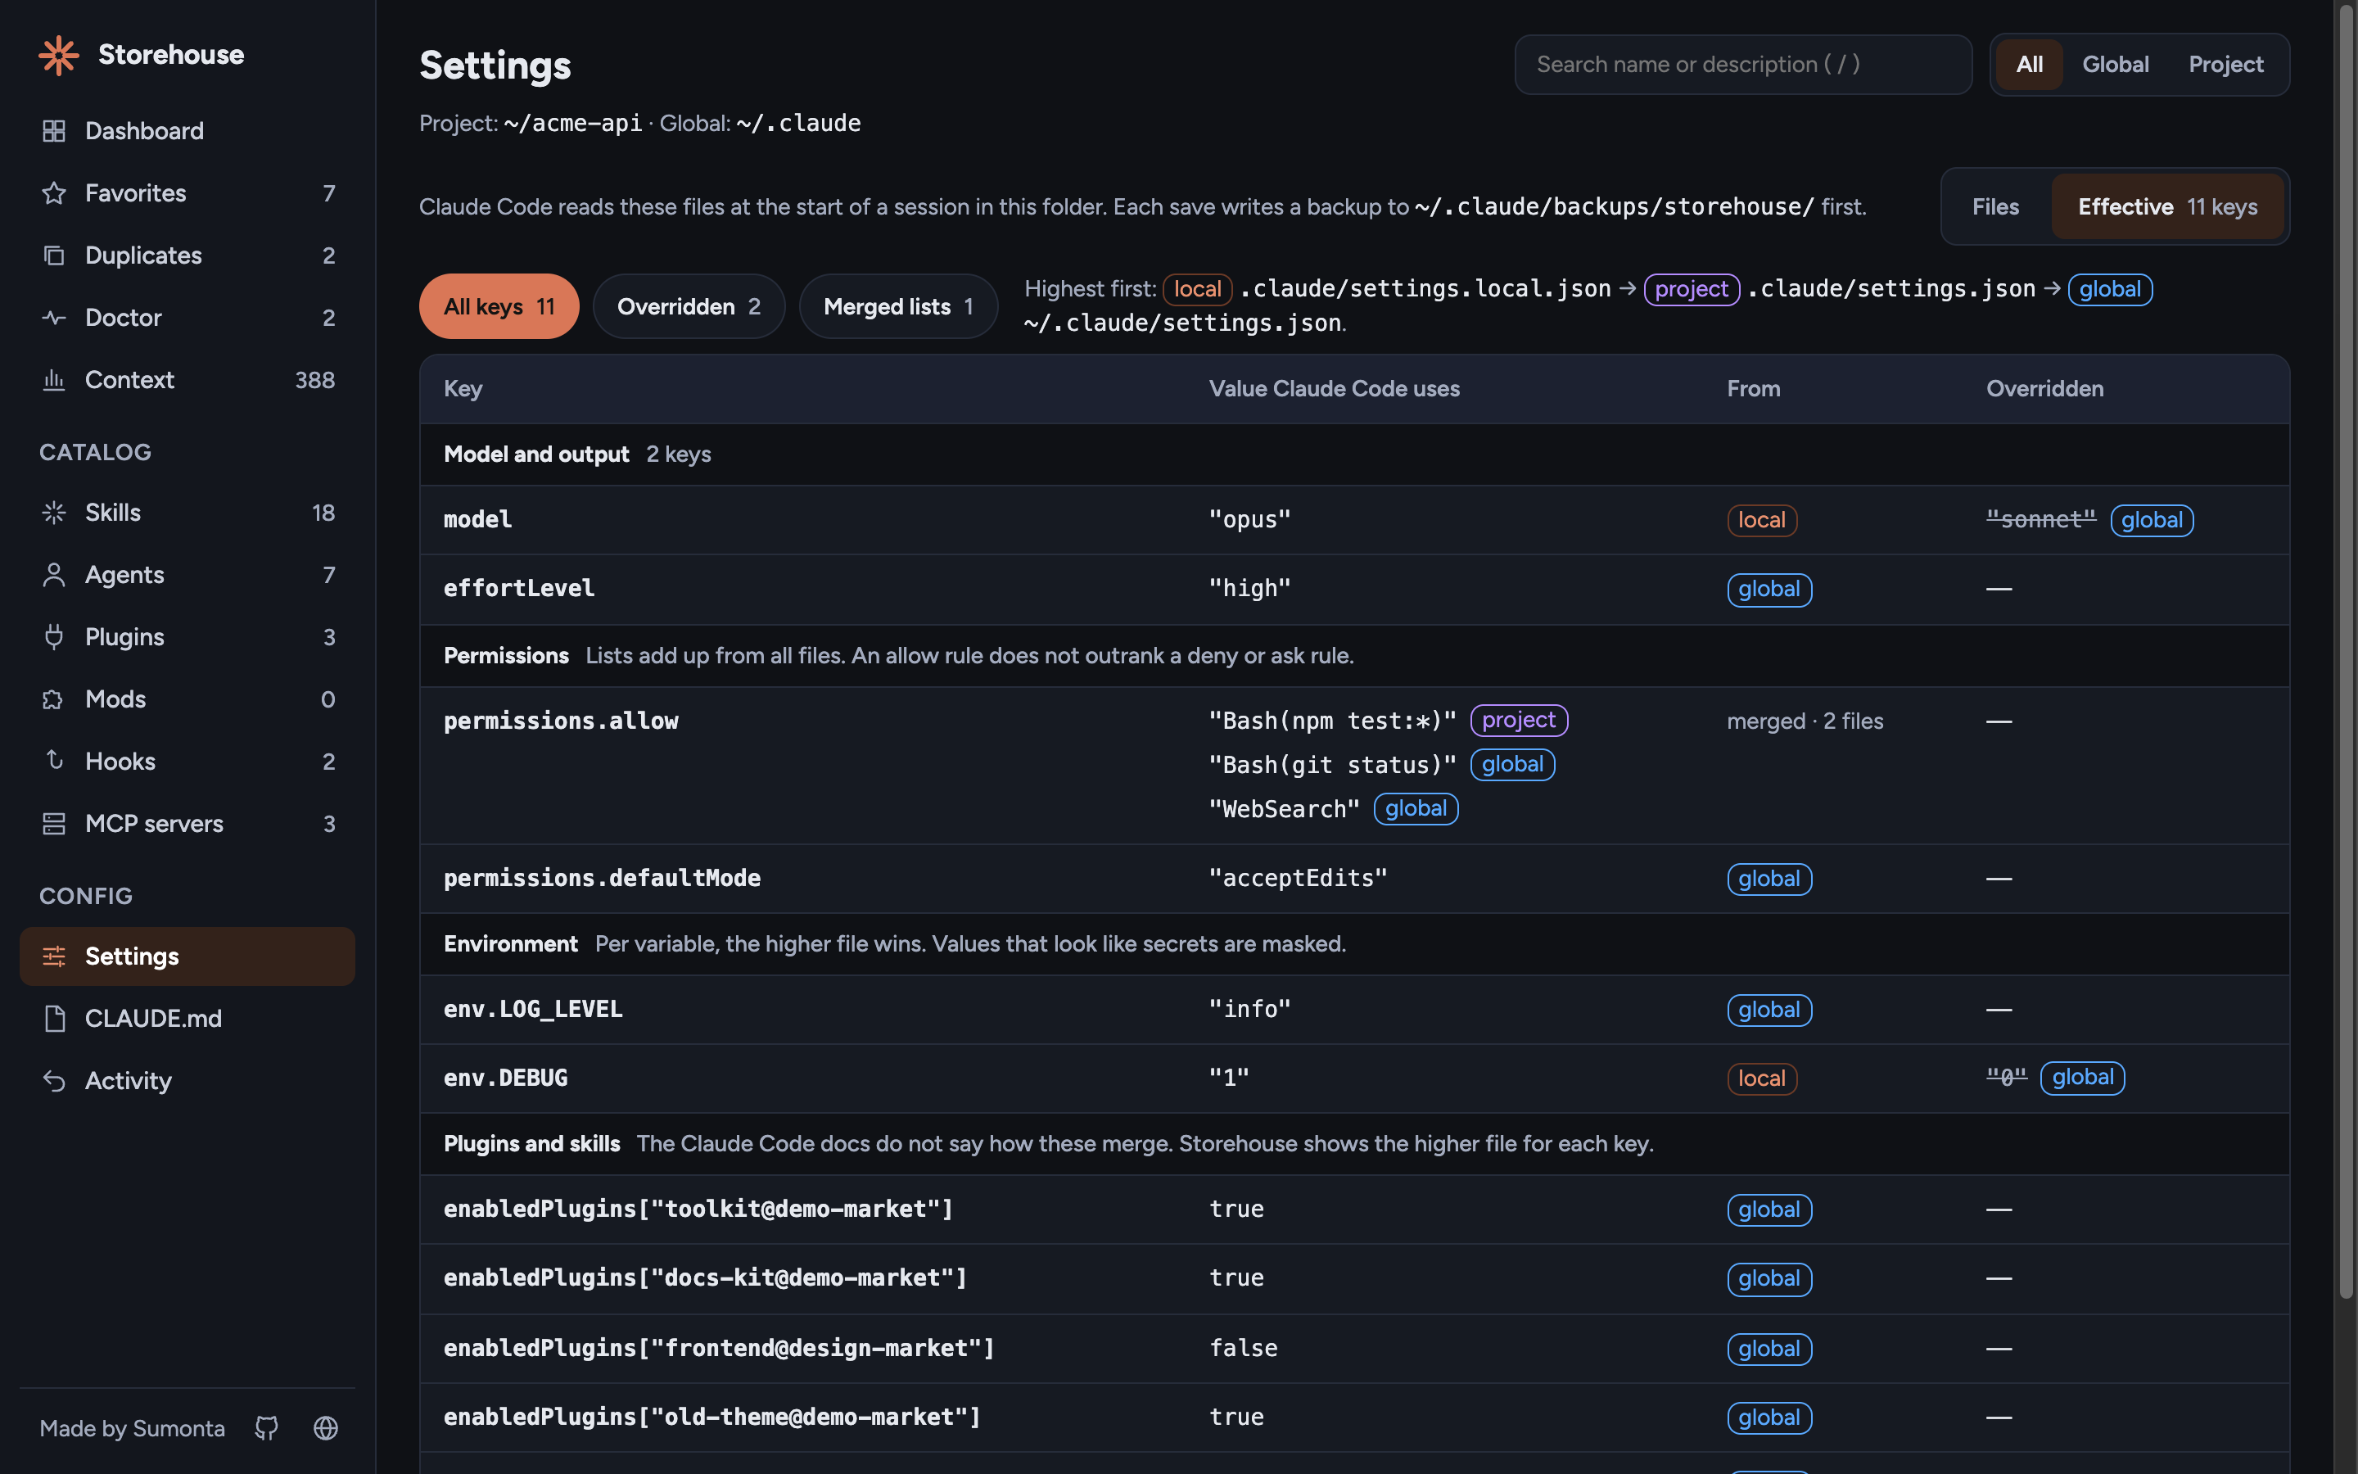Click the CLAUDE.md file icon
The image size is (2358, 1474).
53,1019
